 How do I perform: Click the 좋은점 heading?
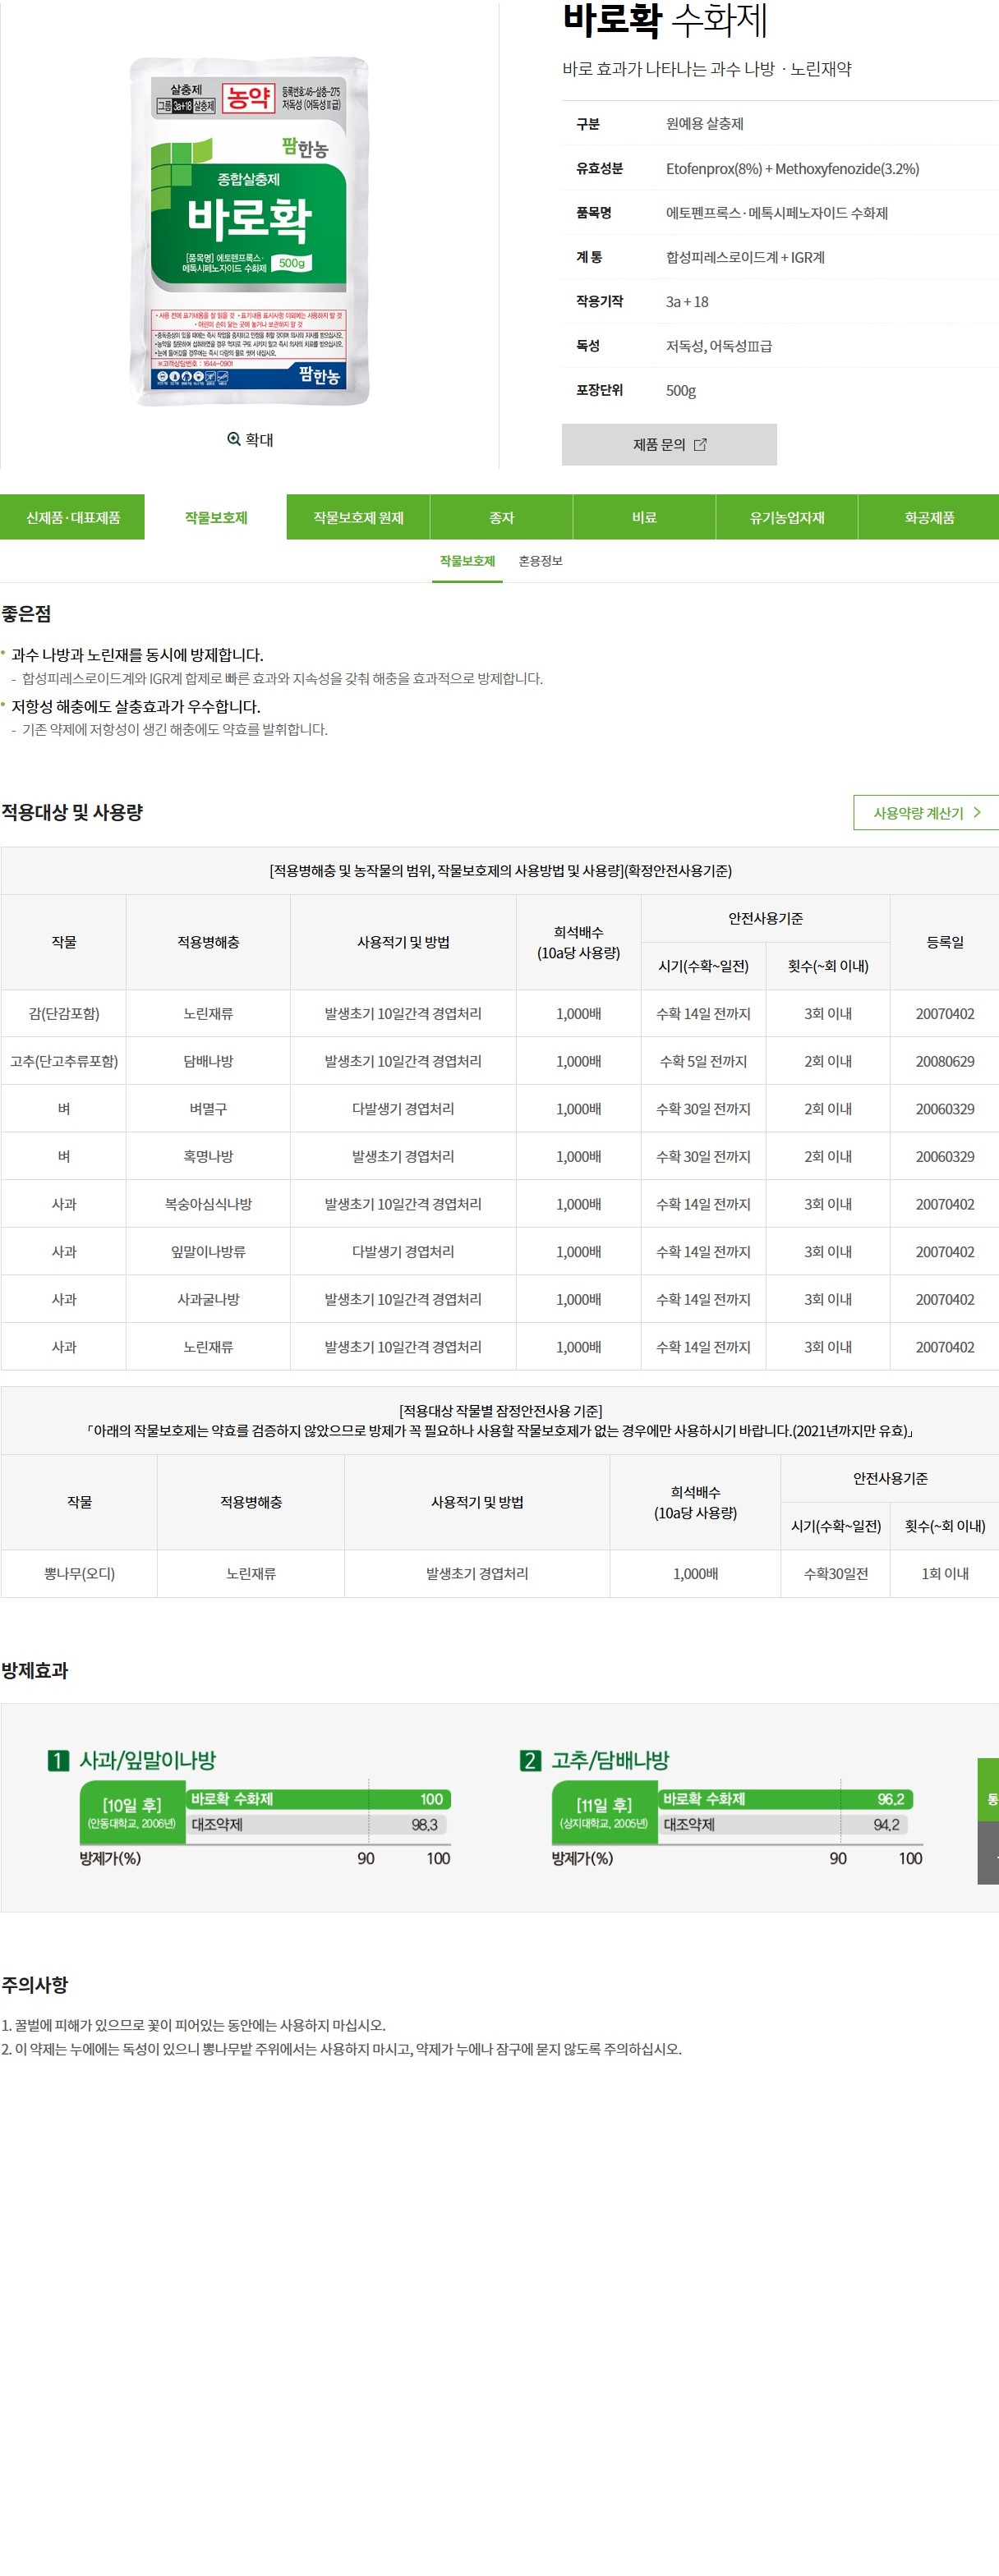click(x=26, y=614)
